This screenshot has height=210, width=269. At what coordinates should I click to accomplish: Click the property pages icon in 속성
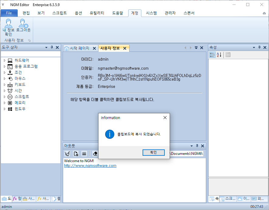pos(228,55)
